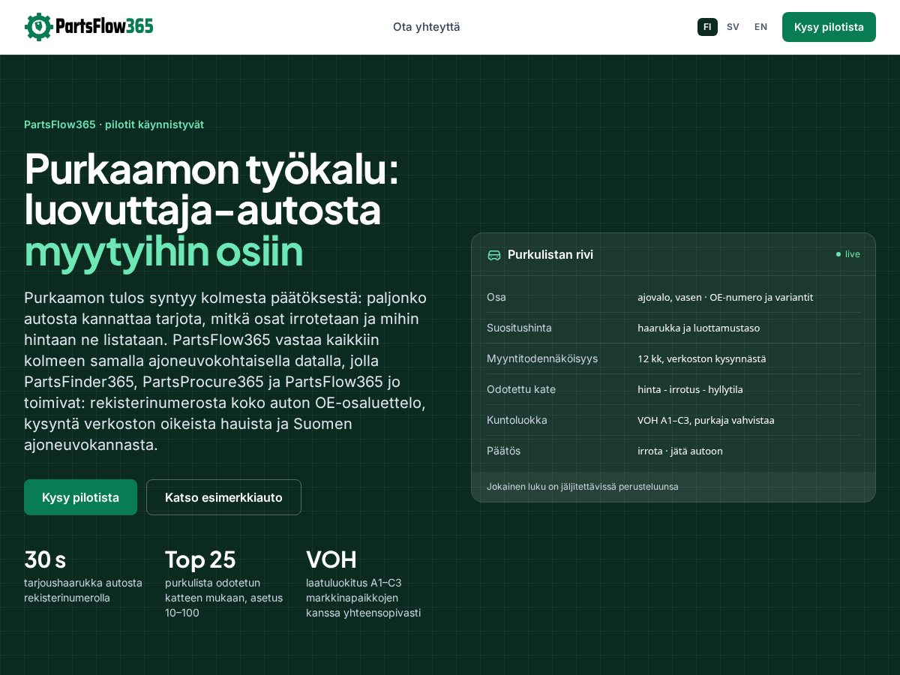Click the Purkulistan rivi card title
900x675 pixels.
click(550, 255)
